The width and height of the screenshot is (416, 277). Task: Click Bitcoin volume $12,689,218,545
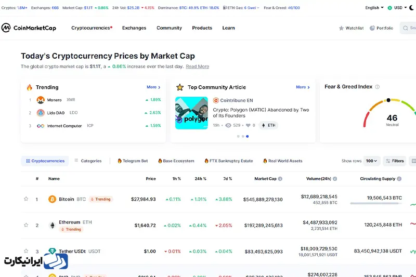pyautogui.click(x=319, y=196)
